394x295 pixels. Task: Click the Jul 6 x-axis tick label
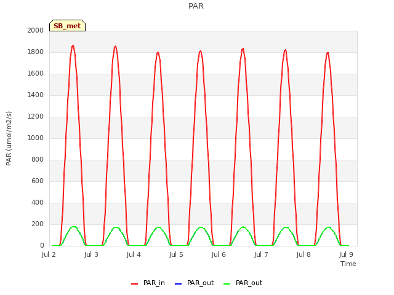pos(219,254)
